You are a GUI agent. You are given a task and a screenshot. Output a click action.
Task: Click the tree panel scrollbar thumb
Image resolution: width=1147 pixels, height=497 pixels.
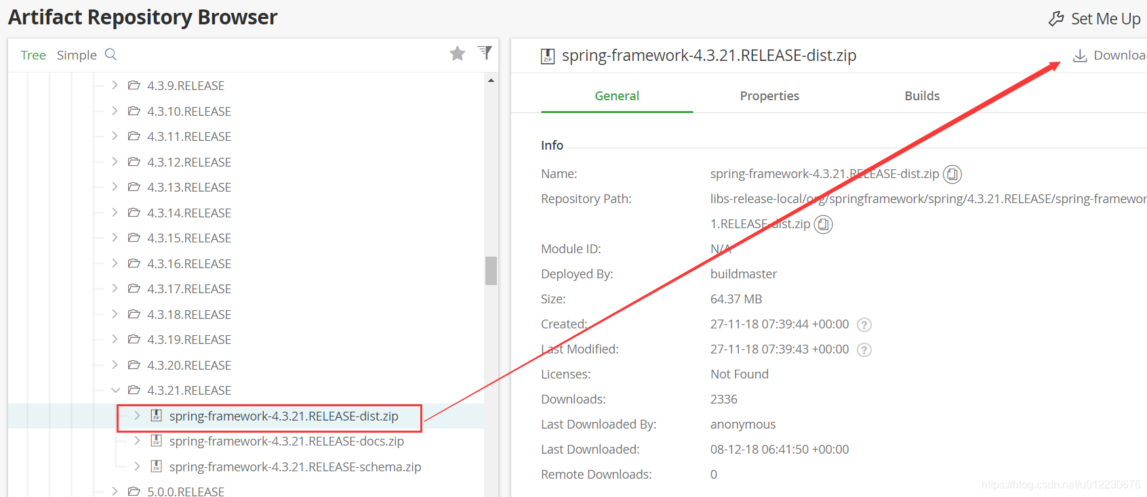(x=491, y=271)
